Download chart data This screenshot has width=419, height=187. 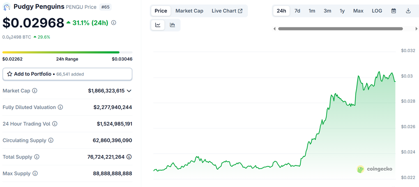point(408,11)
